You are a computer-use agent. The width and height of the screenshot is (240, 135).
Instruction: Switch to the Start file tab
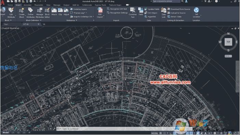coord(6,24)
